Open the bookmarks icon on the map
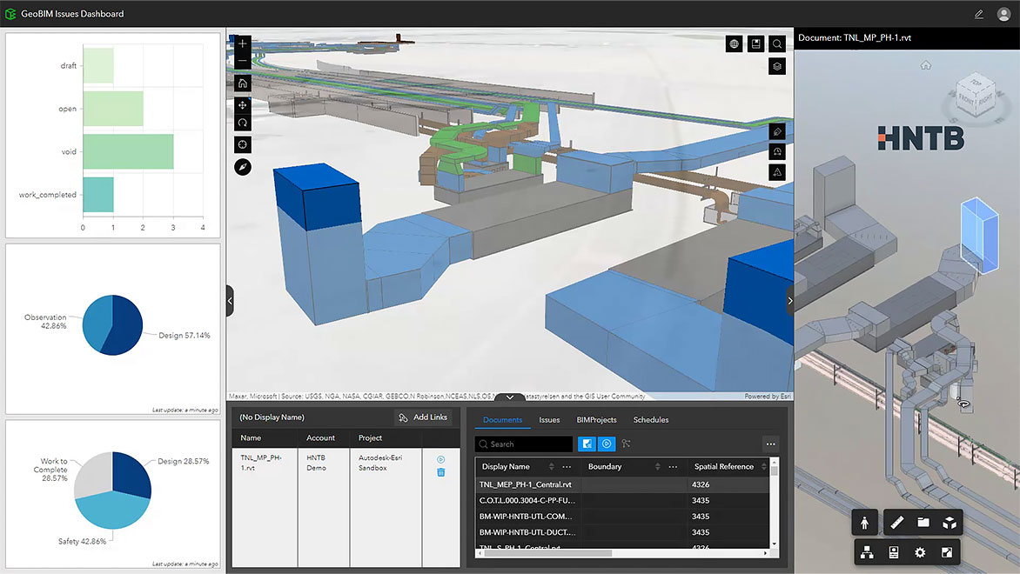The height and width of the screenshot is (574, 1020). point(755,43)
